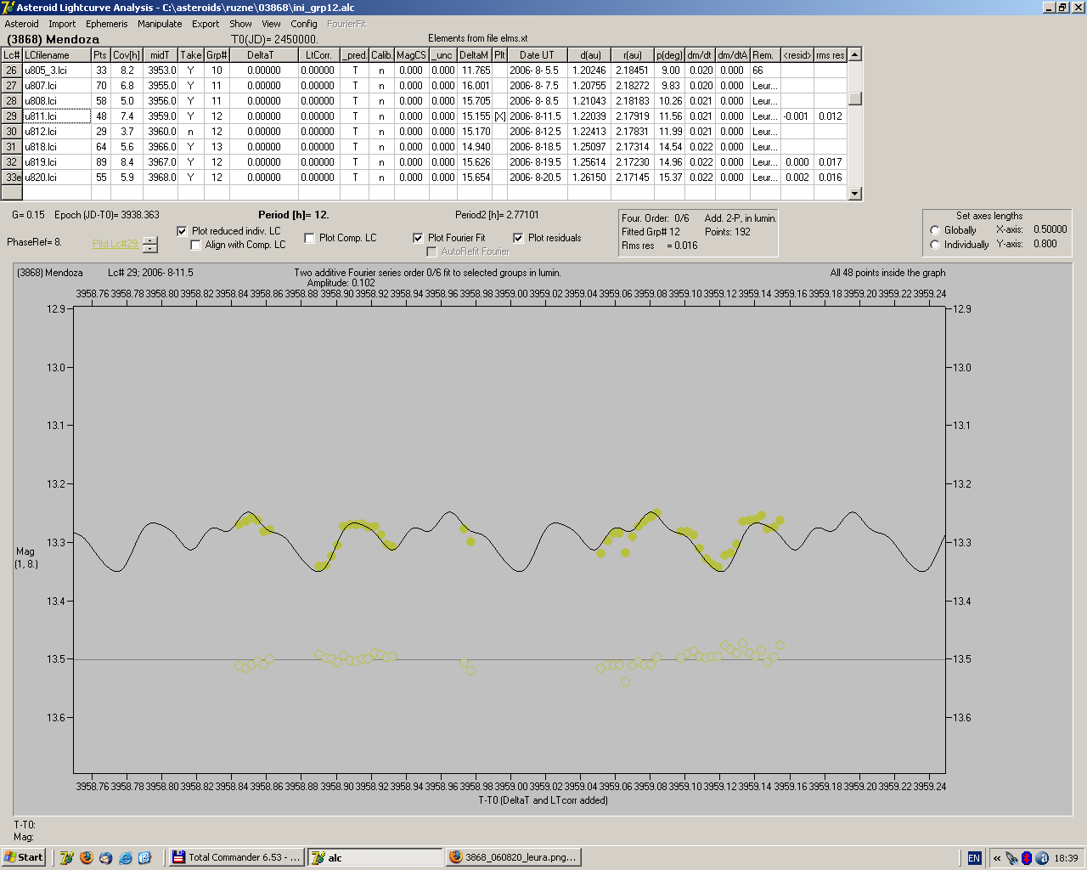Click the LCfilename column header

[57, 55]
